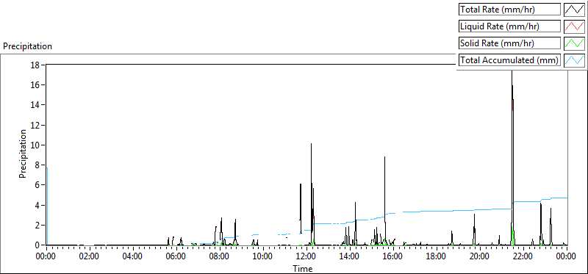This screenshot has height=274, width=588.
Task: Click the Solid Rate green line swatch
Action: click(575, 43)
